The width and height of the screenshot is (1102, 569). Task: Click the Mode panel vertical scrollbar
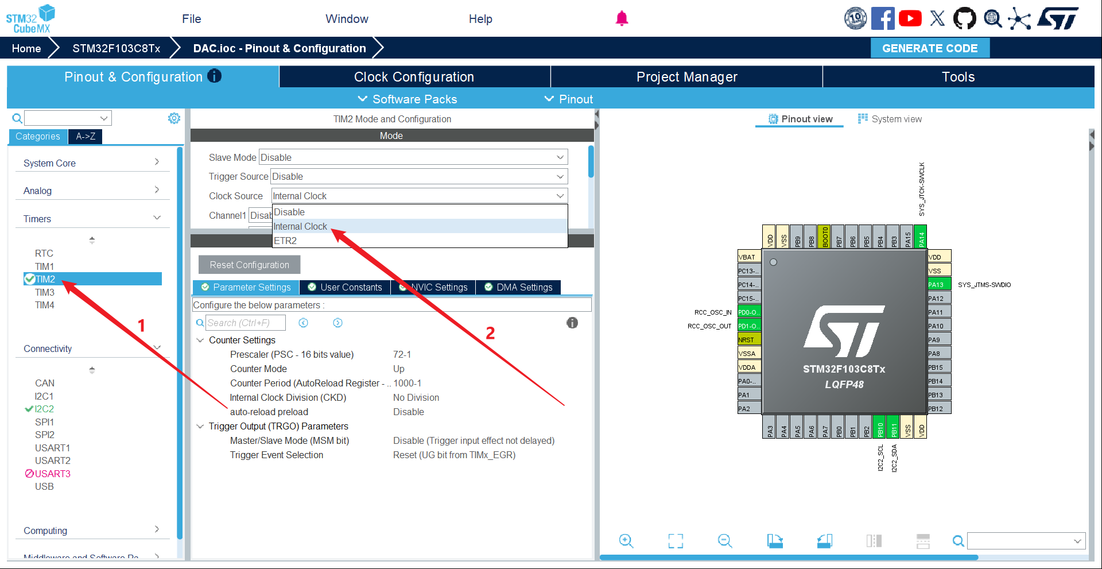[591, 162]
